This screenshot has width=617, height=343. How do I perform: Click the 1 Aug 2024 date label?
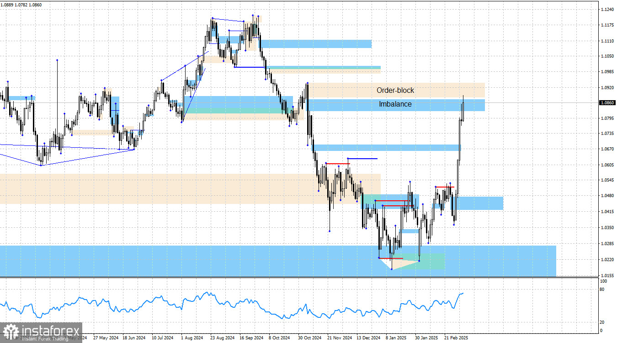click(x=192, y=338)
